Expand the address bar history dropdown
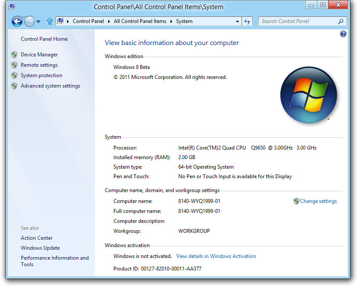Image resolution: width=358 pixels, height=287 pixels. point(237,21)
